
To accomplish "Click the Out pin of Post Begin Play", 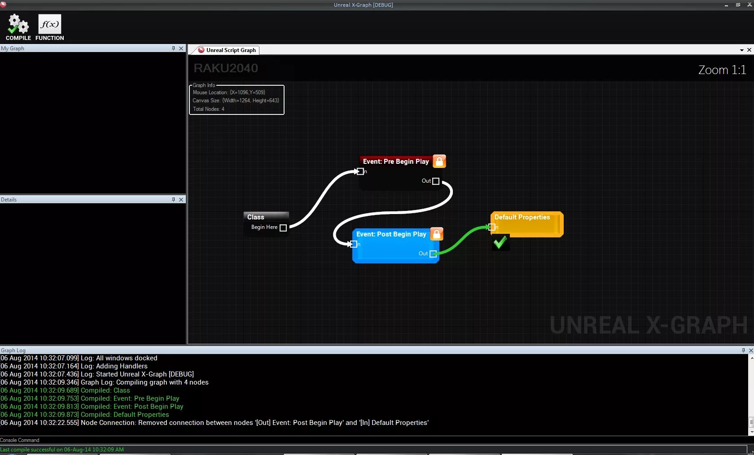I will [x=433, y=254].
